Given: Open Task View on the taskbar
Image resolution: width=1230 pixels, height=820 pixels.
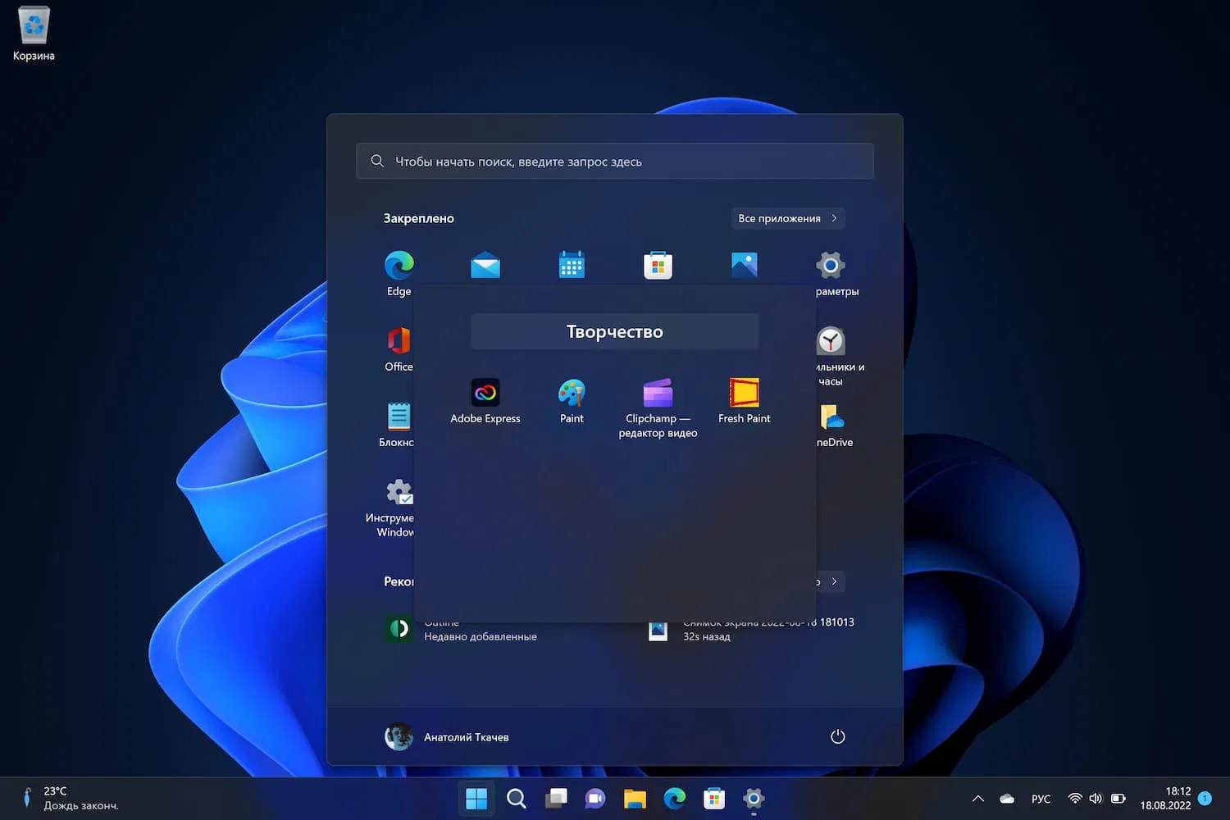Looking at the screenshot, I should coord(556,799).
